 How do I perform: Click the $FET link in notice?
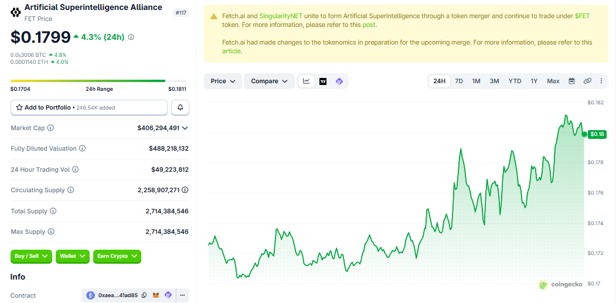(x=582, y=16)
